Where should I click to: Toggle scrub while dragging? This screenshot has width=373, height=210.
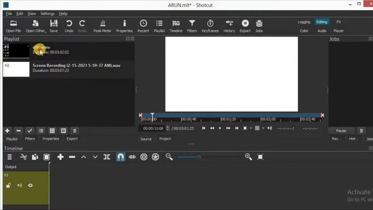132,157
